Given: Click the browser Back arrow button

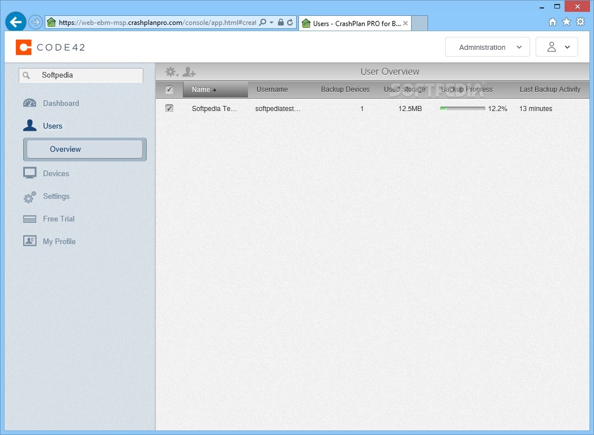Looking at the screenshot, I should (15, 22).
